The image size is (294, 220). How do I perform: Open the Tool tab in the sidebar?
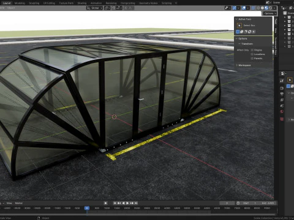pos(276,21)
